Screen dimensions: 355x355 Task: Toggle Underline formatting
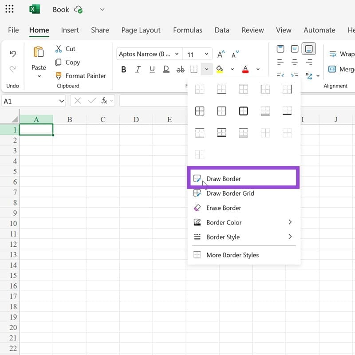pos(152,69)
